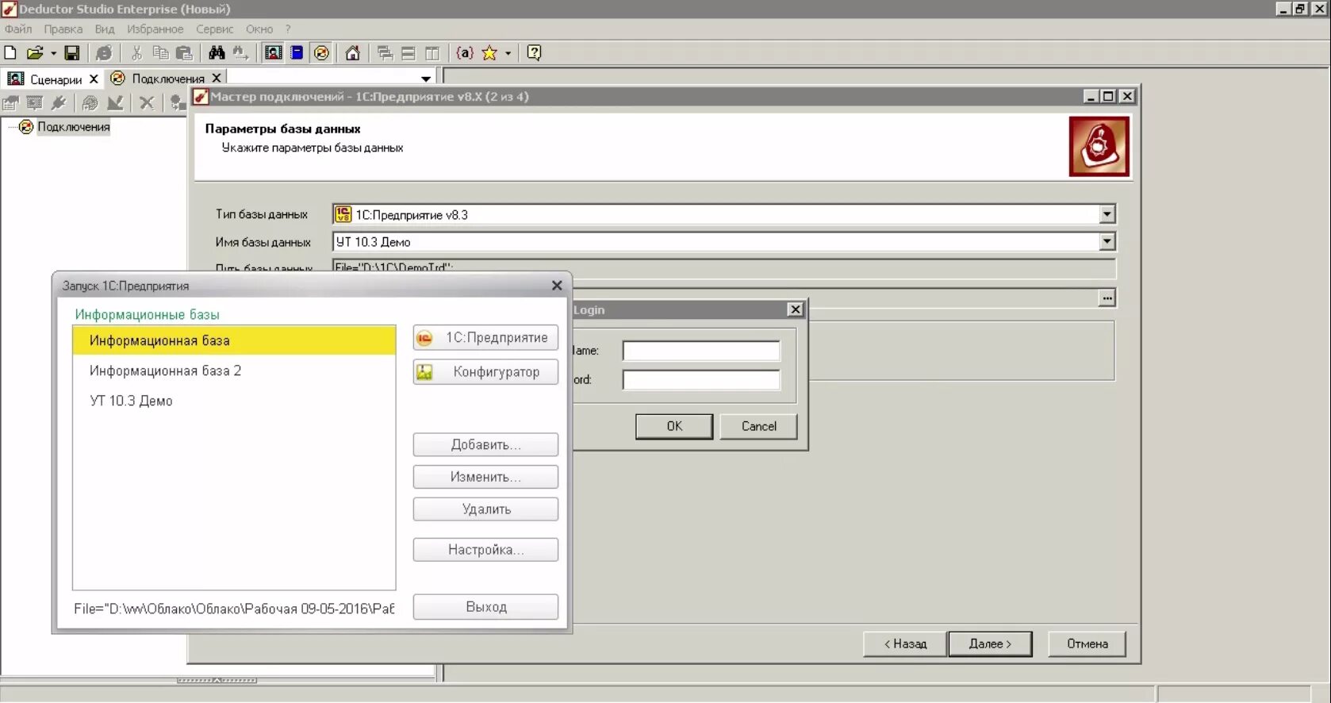Click the Изменить... button
This screenshot has width=1331, height=703.
(x=485, y=477)
